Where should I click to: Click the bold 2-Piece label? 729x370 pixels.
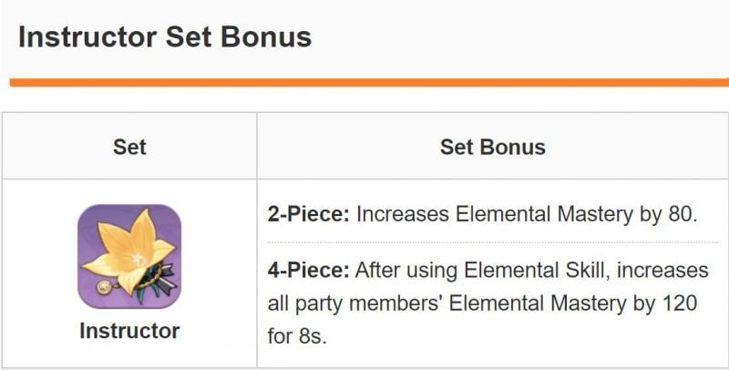pos(309,215)
